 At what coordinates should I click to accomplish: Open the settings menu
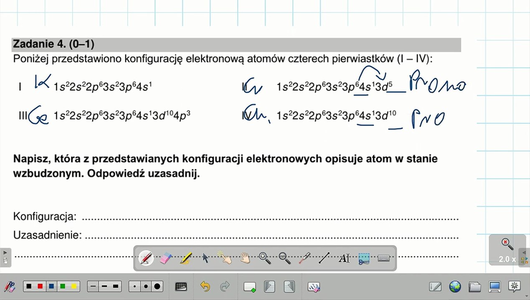pos(515,286)
